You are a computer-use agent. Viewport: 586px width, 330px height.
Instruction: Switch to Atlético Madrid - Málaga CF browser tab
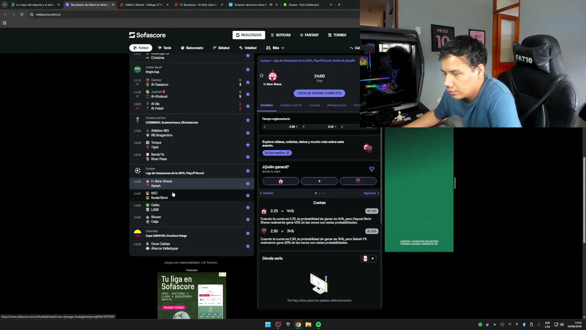144,5
